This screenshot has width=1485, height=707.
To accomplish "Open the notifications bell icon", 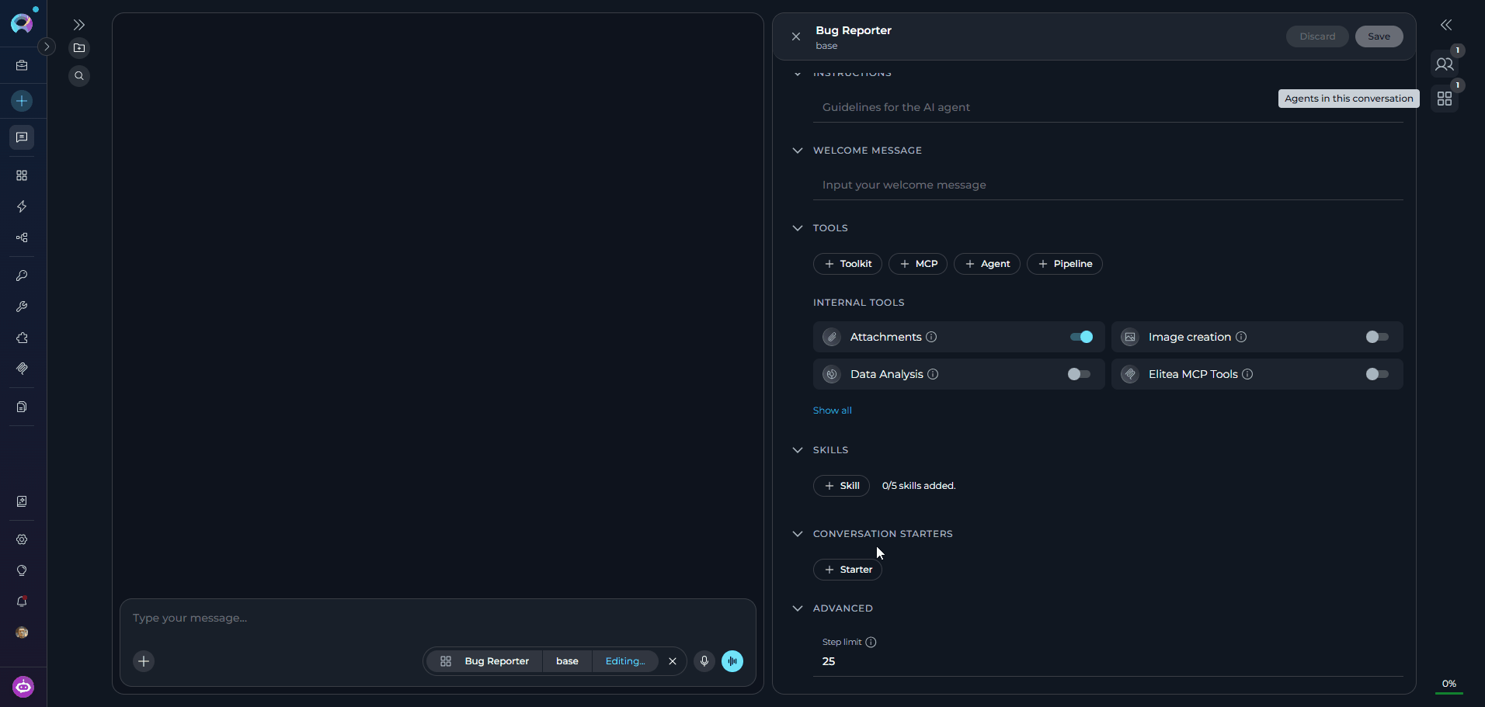I will point(22,601).
